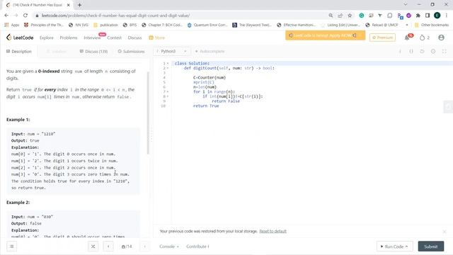Image resolution: width=453 pixels, height=255 pixels.
Task: Collapse code at line 2 fold arrow
Action: tap(168, 68)
